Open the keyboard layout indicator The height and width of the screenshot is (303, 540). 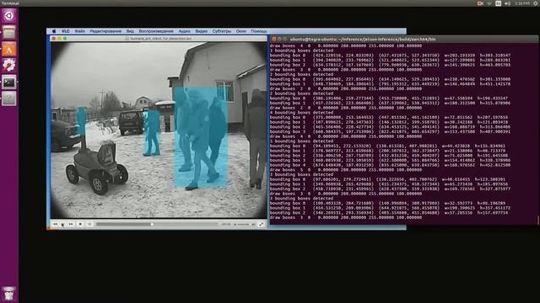pos(498,3)
